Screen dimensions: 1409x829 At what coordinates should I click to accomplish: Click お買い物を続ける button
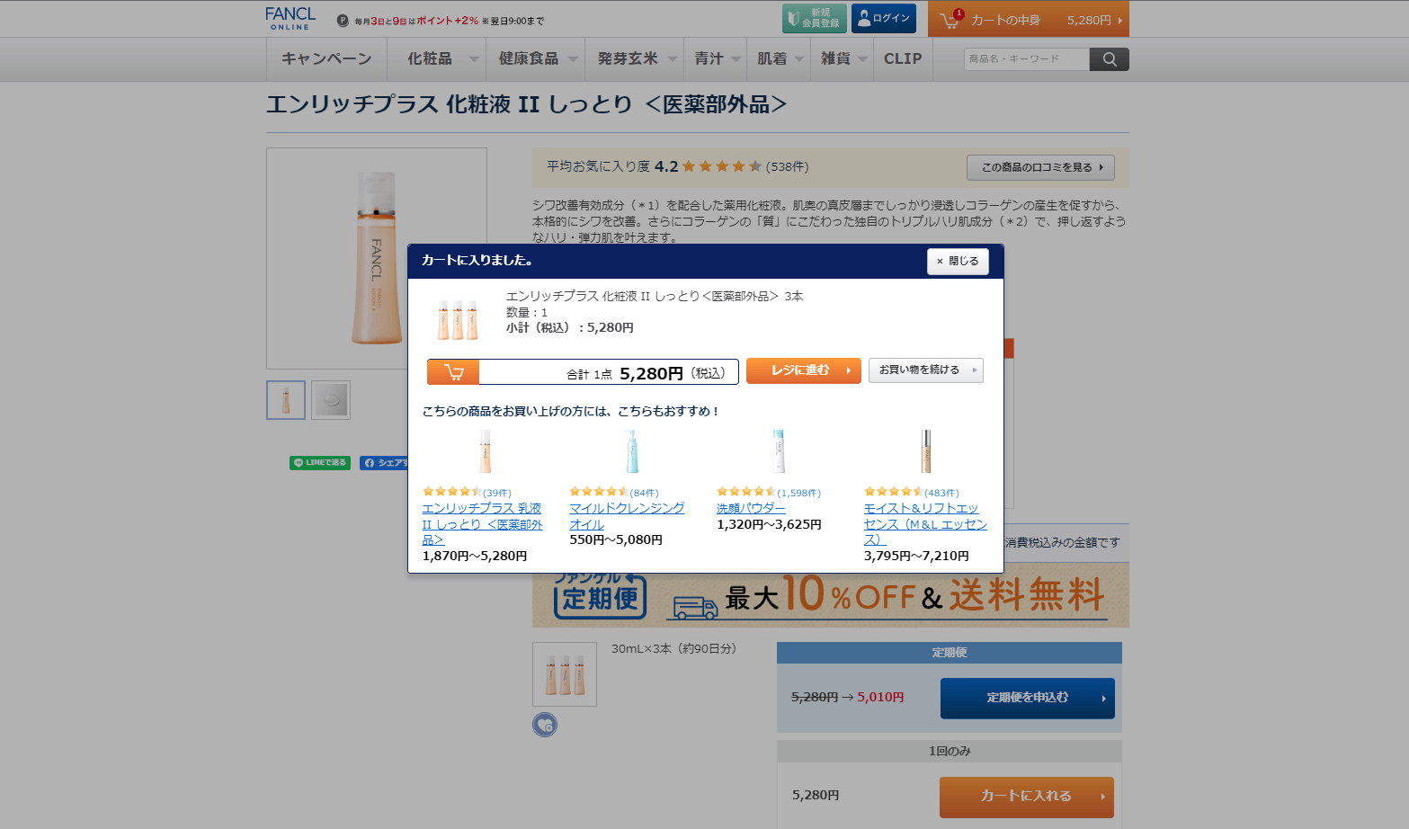pos(925,370)
